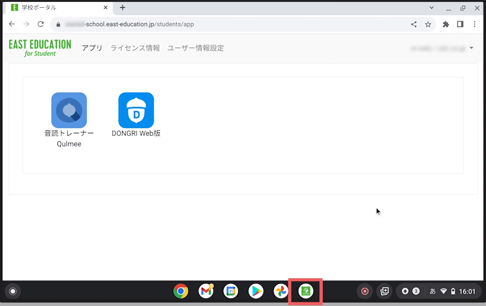Image resolution: width=486 pixels, height=306 pixels.
Task: Close the 学校ポータル tab
Action: click(105, 8)
